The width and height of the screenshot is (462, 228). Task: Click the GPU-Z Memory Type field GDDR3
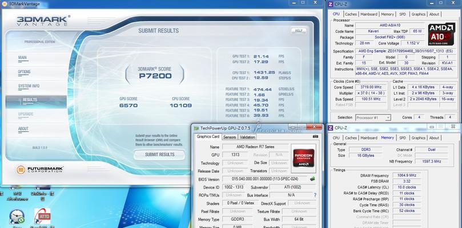coord(237,219)
